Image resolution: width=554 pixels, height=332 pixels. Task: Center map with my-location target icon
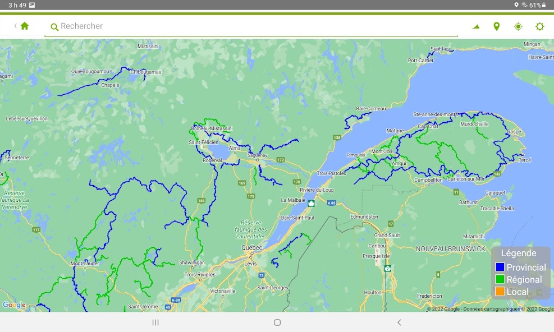click(518, 26)
